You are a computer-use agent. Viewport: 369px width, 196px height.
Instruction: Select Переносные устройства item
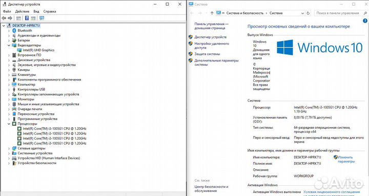[x=36, y=114]
